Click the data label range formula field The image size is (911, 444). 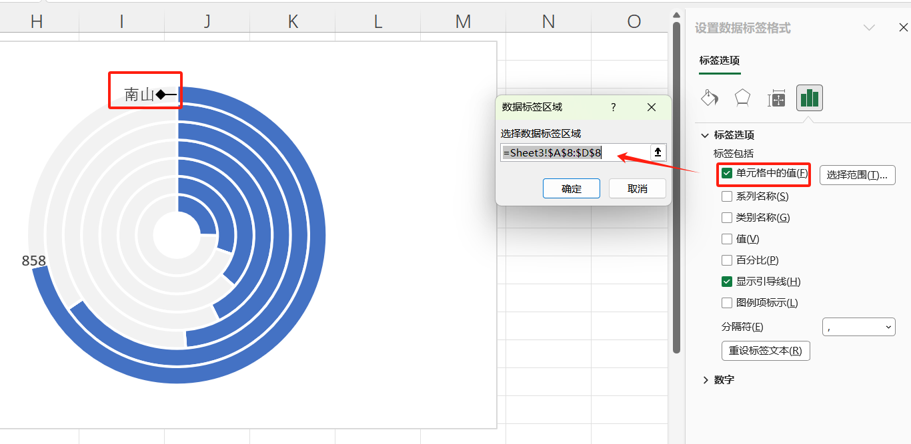click(574, 152)
